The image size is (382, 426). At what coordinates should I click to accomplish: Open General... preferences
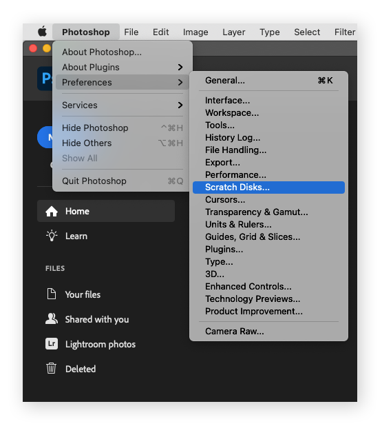click(x=268, y=81)
